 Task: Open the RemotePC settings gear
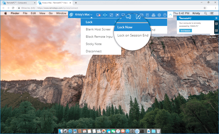coord(159,15)
